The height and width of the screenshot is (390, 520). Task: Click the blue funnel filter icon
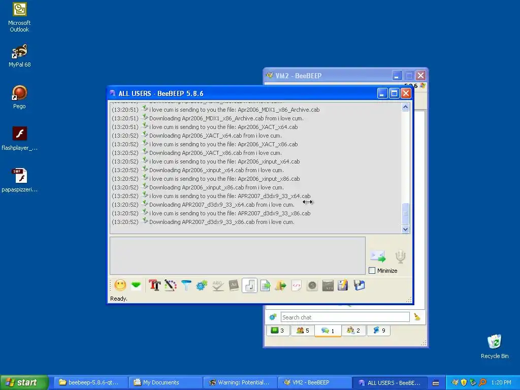coord(186,285)
